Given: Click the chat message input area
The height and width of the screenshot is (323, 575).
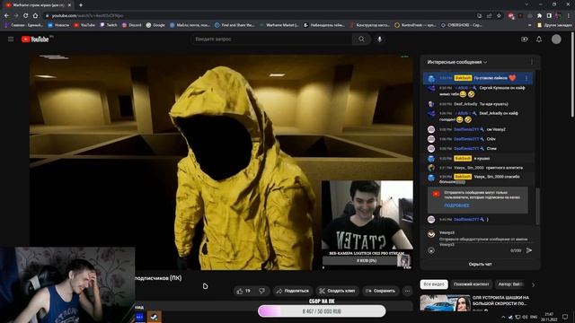Looking at the screenshot, I should click(x=483, y=241).
